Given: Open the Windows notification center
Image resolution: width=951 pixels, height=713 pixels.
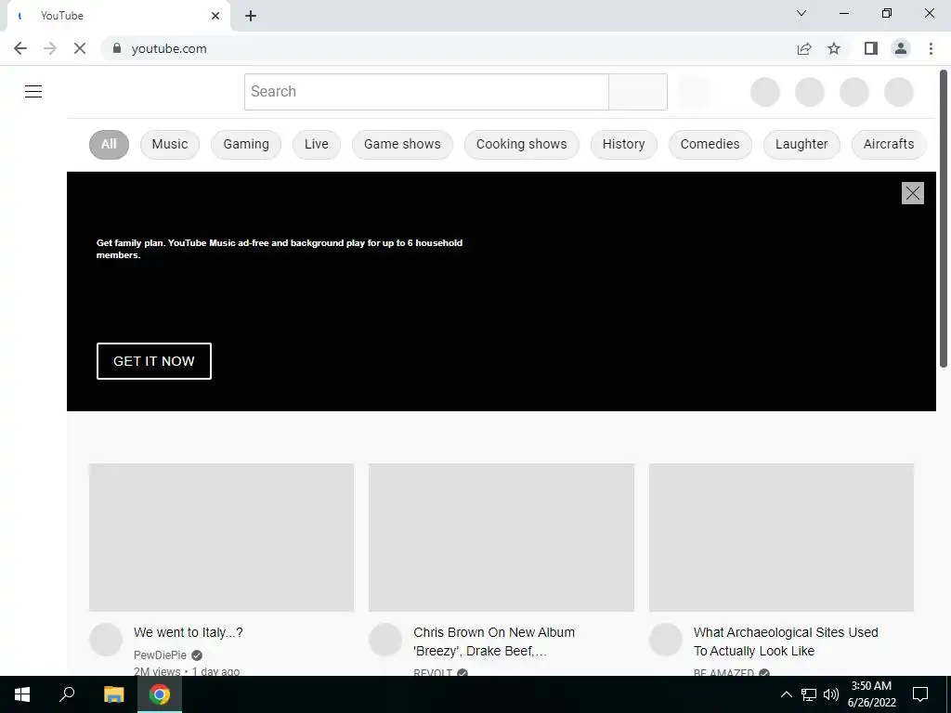Looking at the screenshot, I should coord(920,694).
